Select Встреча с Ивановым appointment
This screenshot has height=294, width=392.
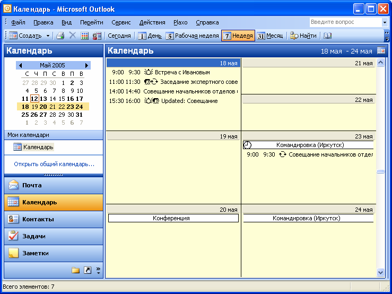[173, 72]
